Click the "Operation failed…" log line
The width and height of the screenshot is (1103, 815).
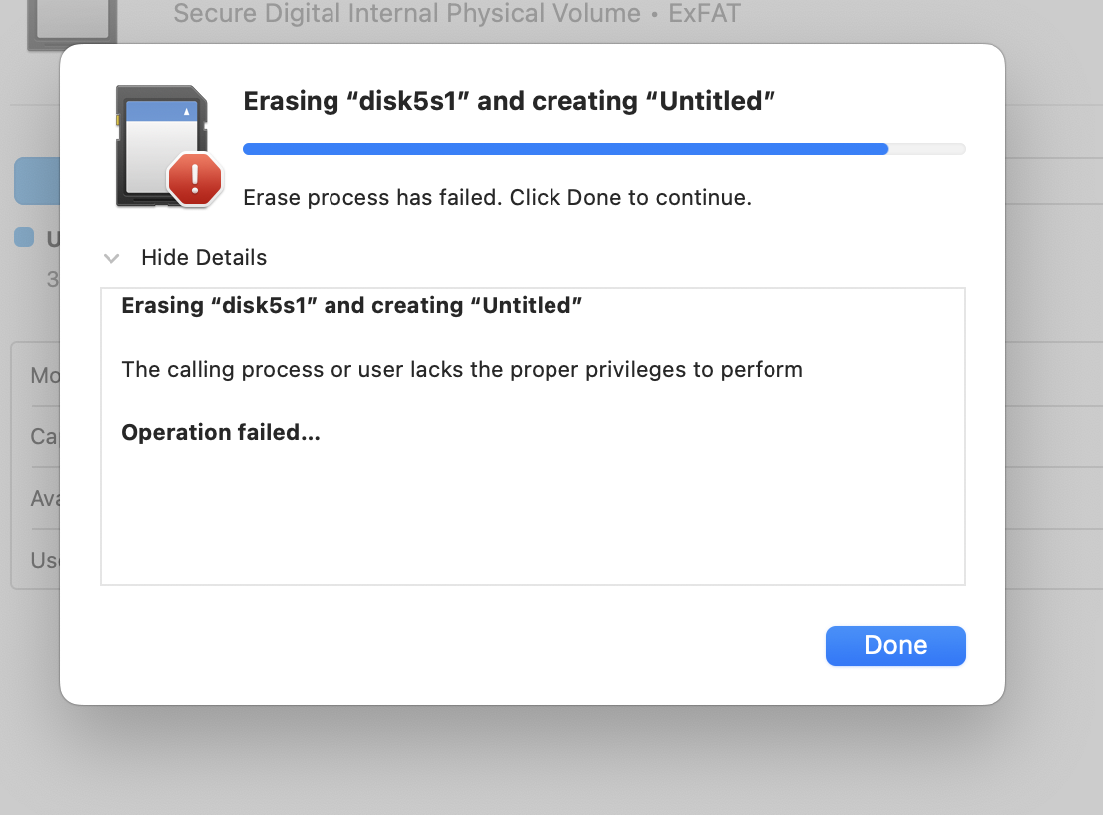221,432
